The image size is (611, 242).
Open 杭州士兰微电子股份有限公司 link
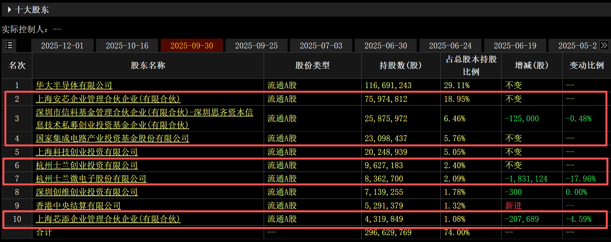click(91, 179)
